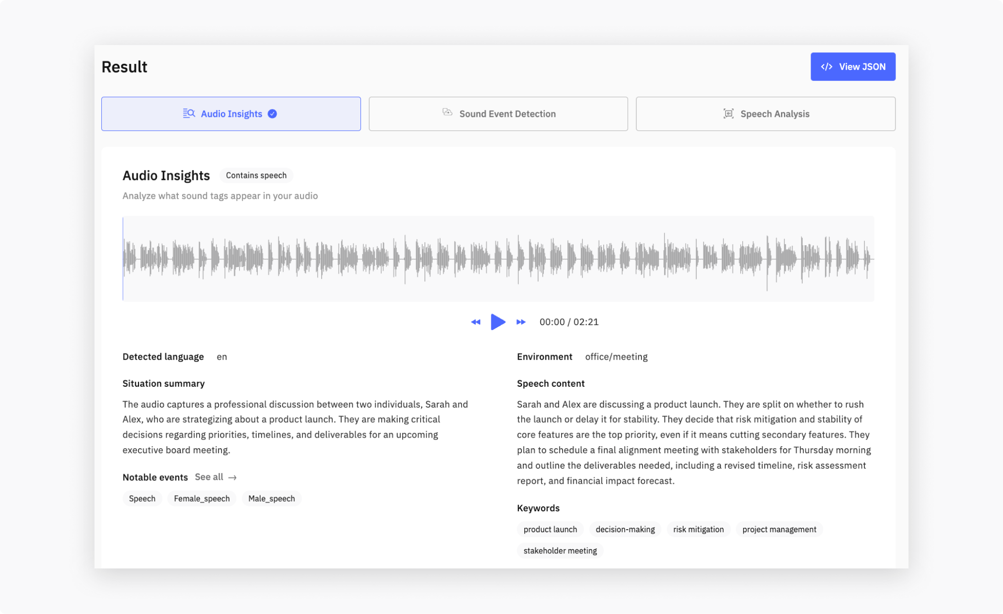Click the 00:00 / 02:21 time display
1003x614 pixels.
[569, 322]
